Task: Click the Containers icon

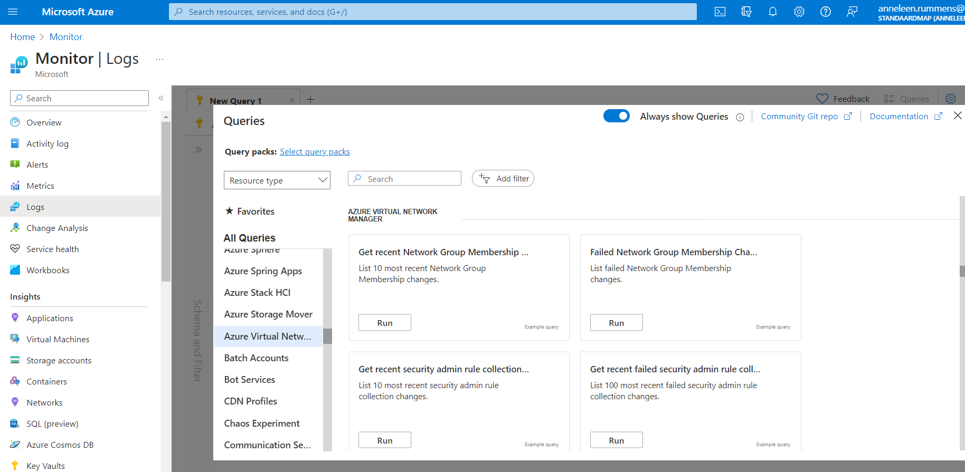Action: (x=15, y=381)
